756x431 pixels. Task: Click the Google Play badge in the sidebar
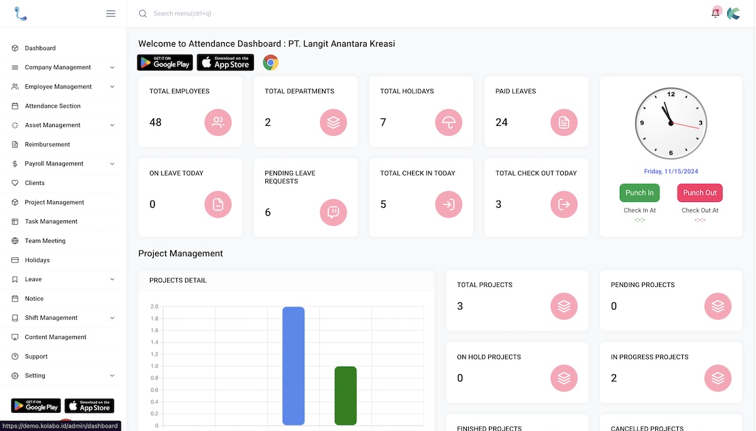(36, 406)
